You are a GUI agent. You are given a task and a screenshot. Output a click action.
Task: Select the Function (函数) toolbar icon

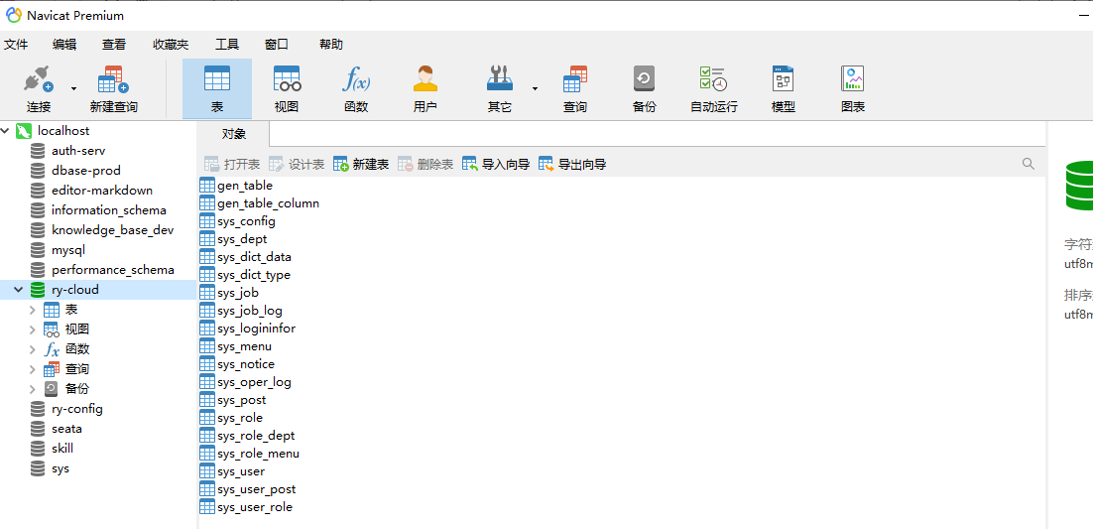coord(356,78)
